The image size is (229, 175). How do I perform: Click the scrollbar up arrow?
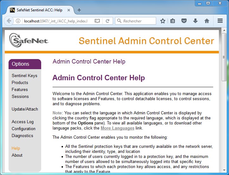coord(224,30)
